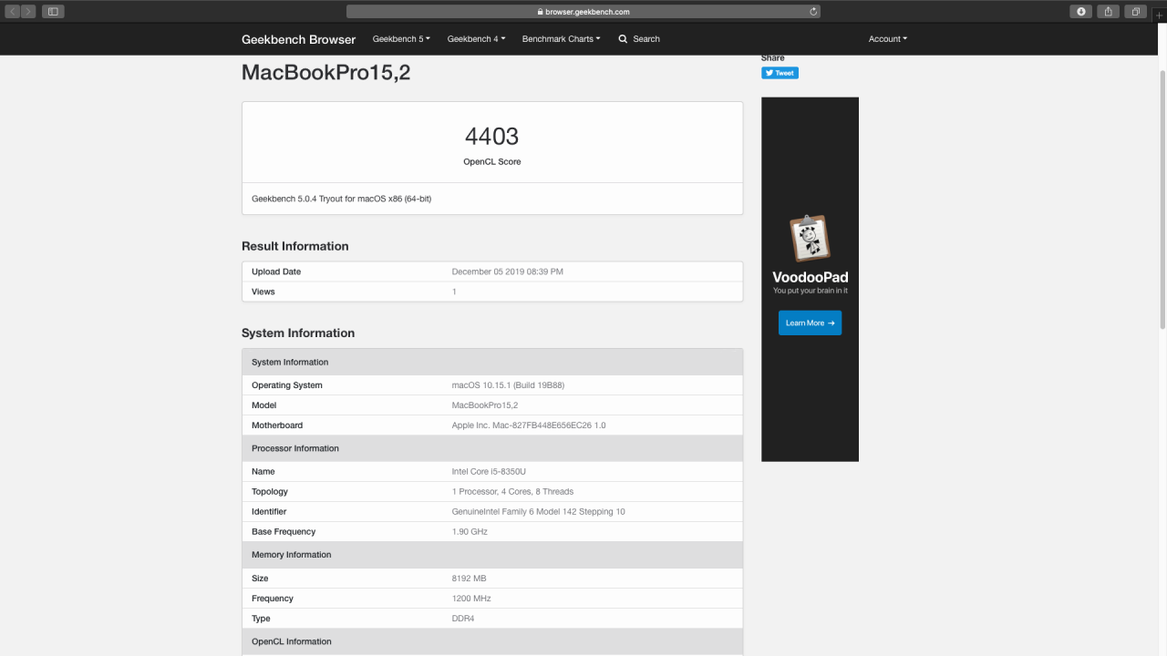Click the VoodooPad advertisement title

810,277
